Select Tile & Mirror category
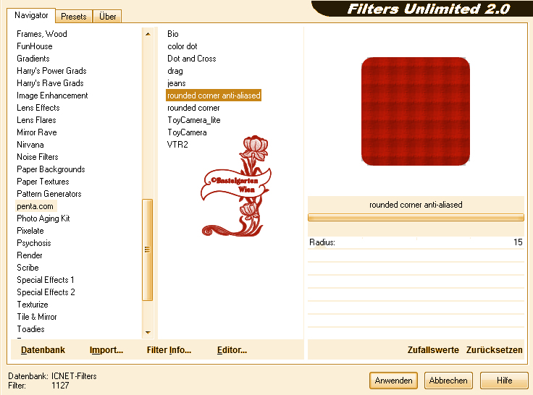 (37, 317)
